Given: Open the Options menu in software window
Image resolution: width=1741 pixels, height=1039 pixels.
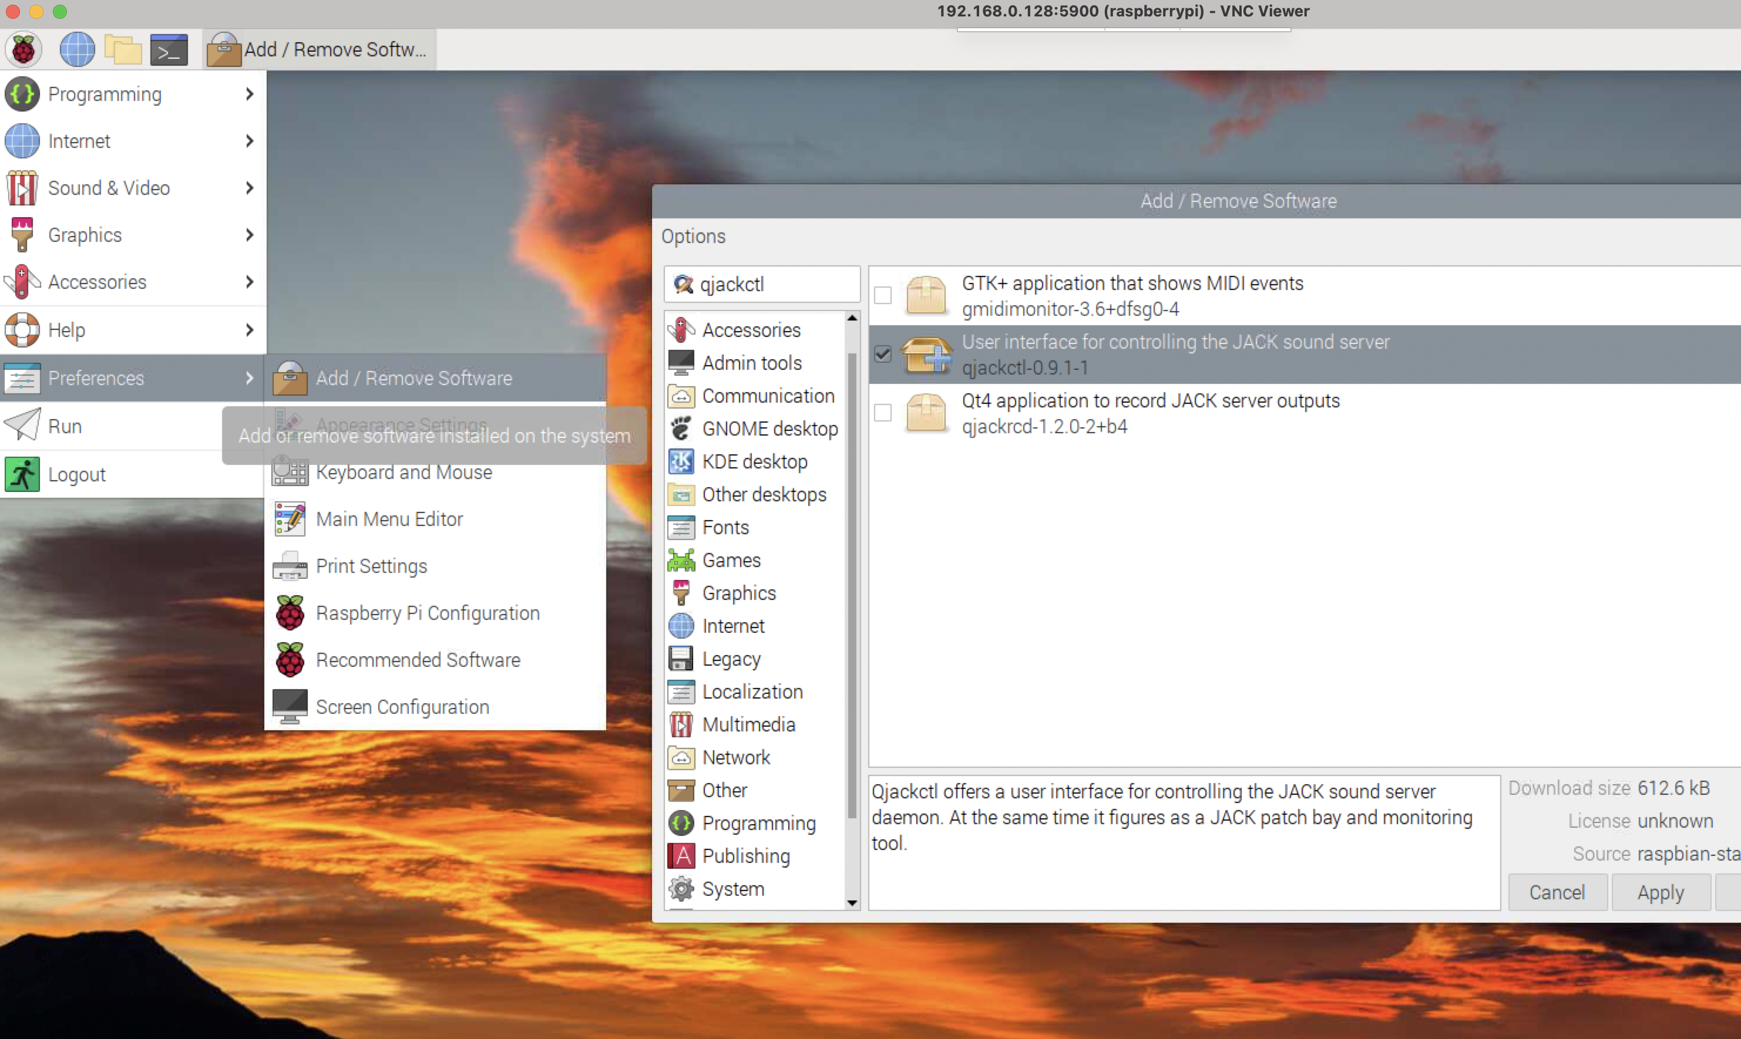Looking at the screenshot, I should tap(694, 237).
